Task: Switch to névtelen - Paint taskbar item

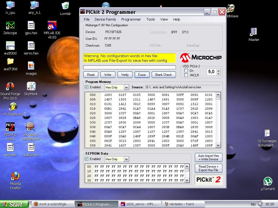Action: [183, 204]
